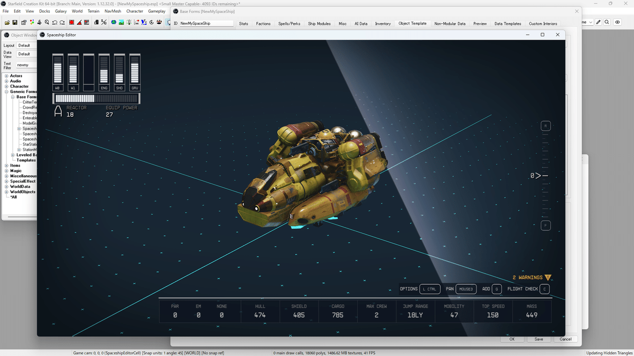Open the File menu

point(6,11)
